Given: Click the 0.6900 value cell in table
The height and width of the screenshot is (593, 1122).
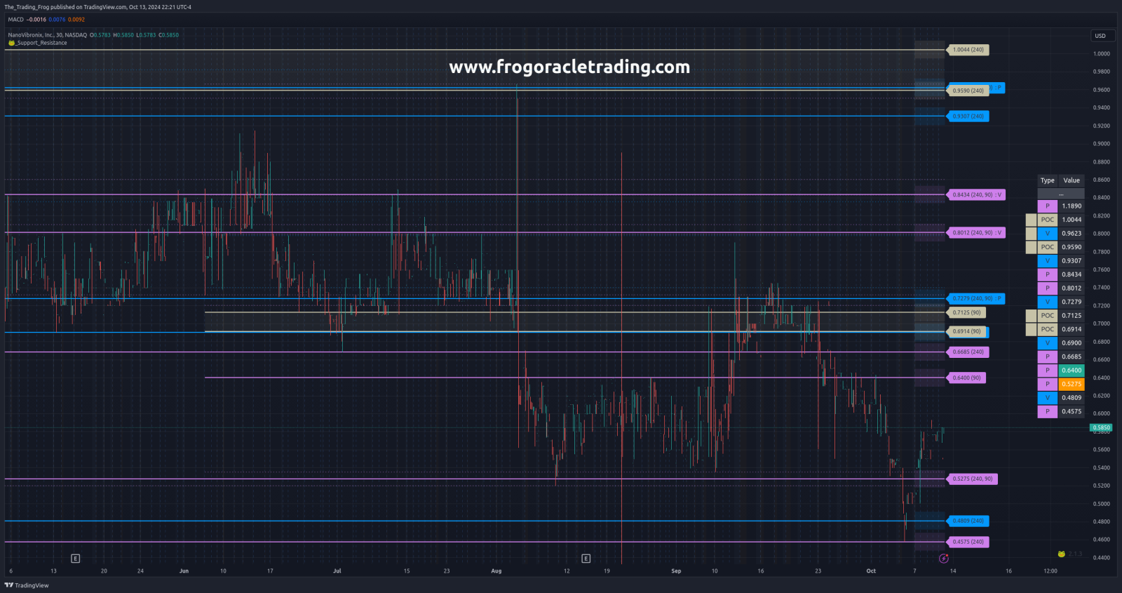Looking at the screenshot, I should point(1072,343).
